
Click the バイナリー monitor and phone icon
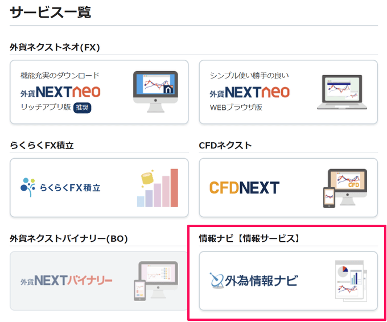156,281
